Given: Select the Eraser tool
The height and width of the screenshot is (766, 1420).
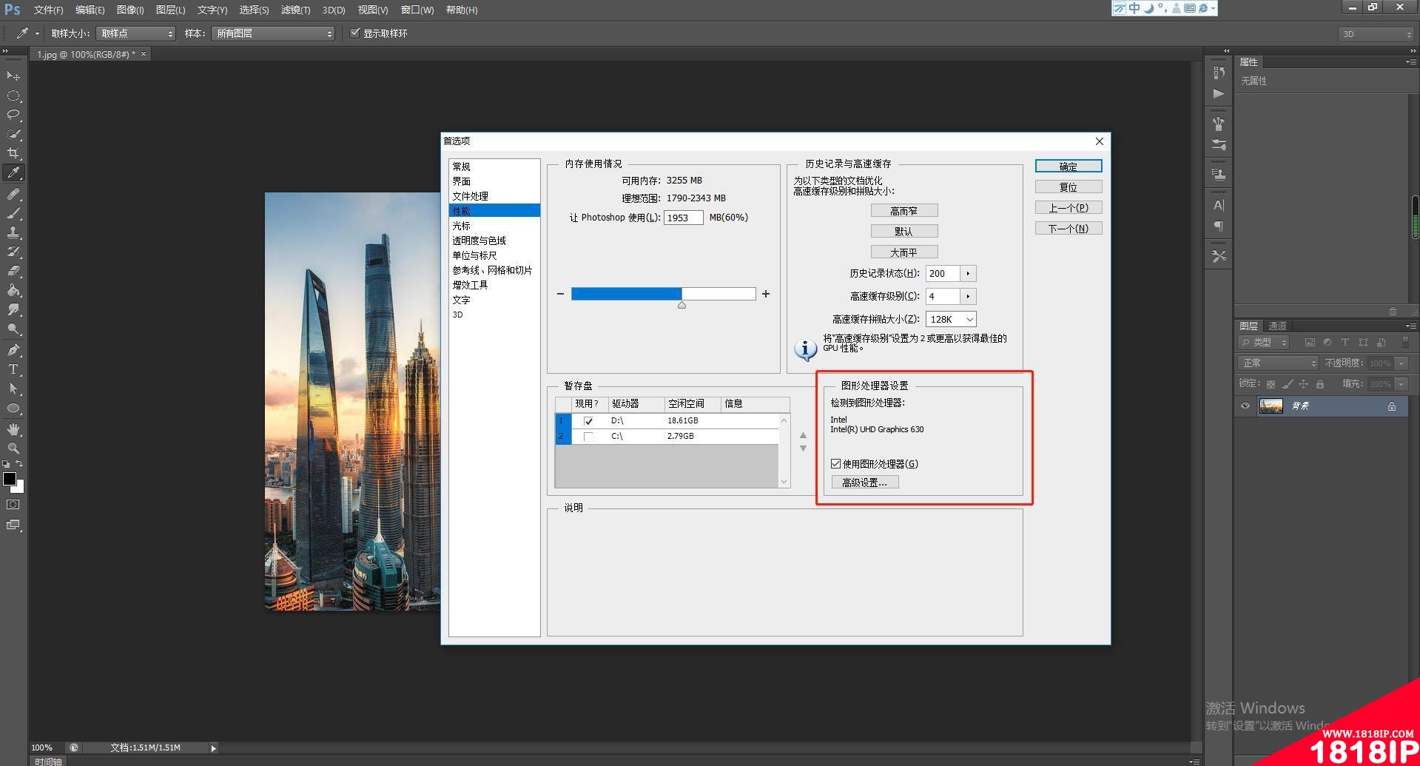Looking at the screenshot, I should [x=13, y=271].
